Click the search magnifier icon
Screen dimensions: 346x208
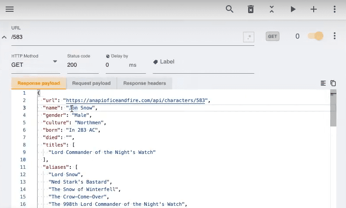(229, 9)
